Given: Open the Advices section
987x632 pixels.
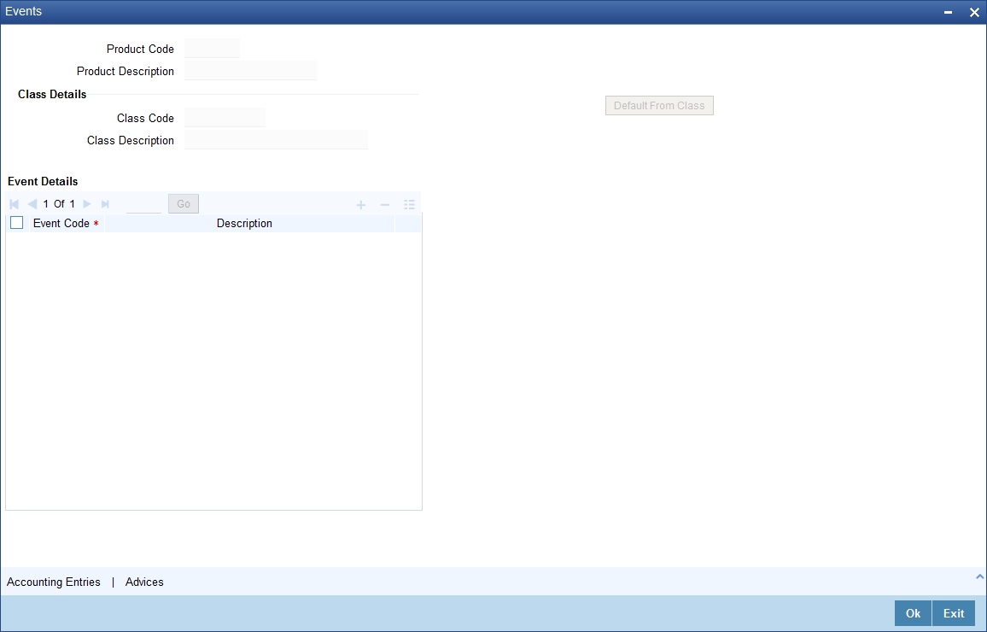Looking at the screenshot, I should click(143, 582).
